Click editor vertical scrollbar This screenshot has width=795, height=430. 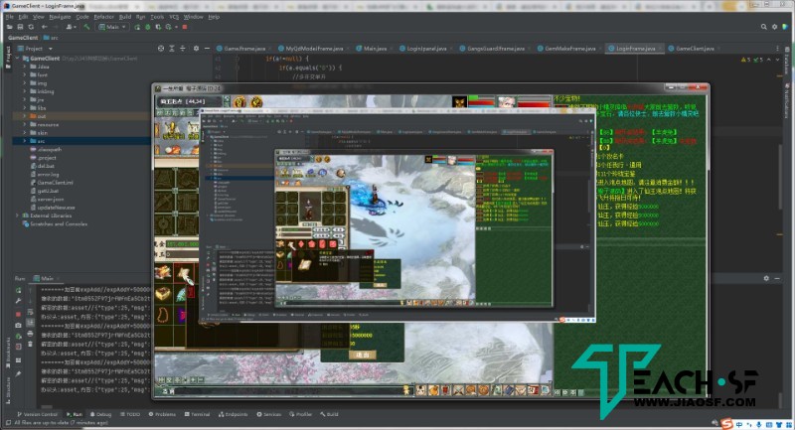click(x=780, y=176)
